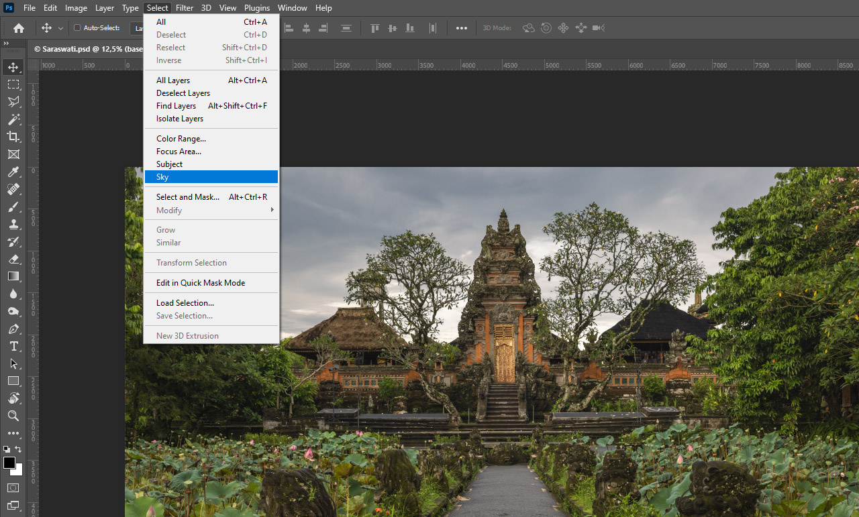Select the Crop tool
859x517 pixels.
pyautogui.click(x=13, y=137)
